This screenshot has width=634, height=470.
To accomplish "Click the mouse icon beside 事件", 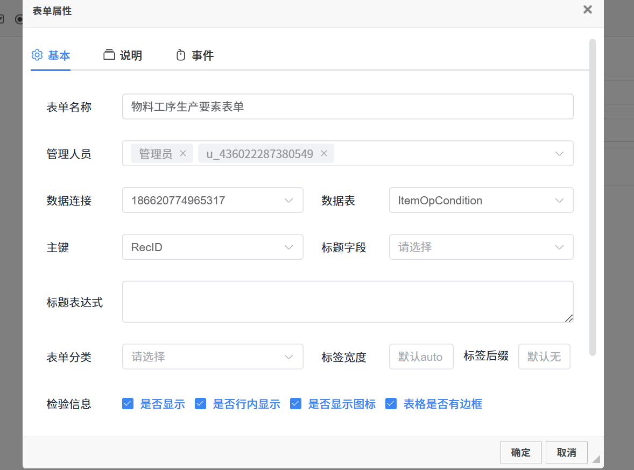I will [x=181, y=55].
